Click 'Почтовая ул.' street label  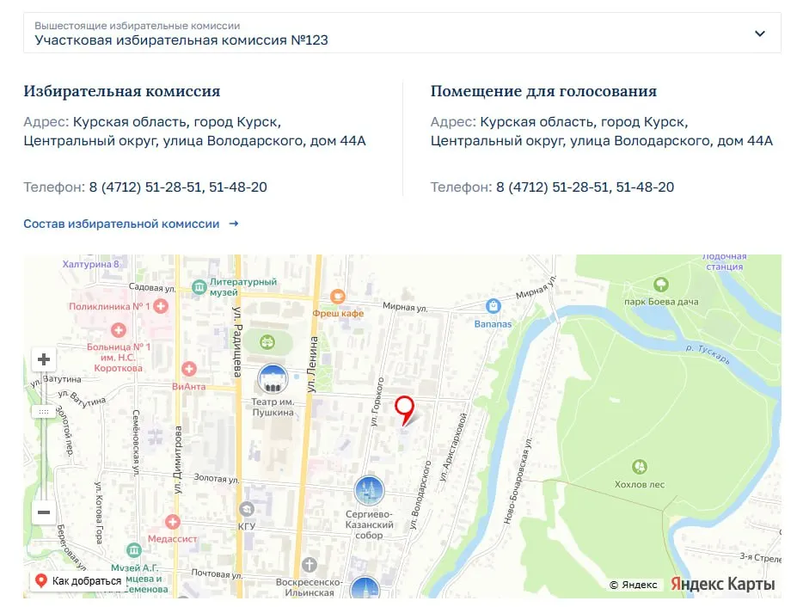pyautogui.click(x=217, y=573)
